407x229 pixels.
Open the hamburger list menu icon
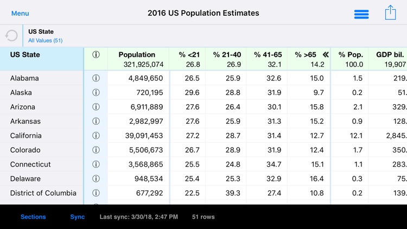(x=361, y=14)
